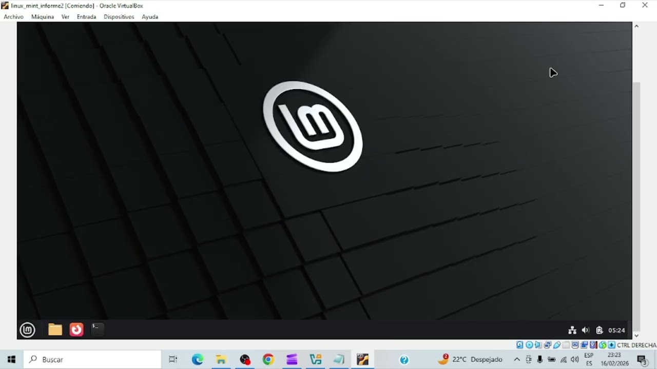Screen dimensions: 657x369
Task: Click VirtualBox recording indicator
Action: 584,345
